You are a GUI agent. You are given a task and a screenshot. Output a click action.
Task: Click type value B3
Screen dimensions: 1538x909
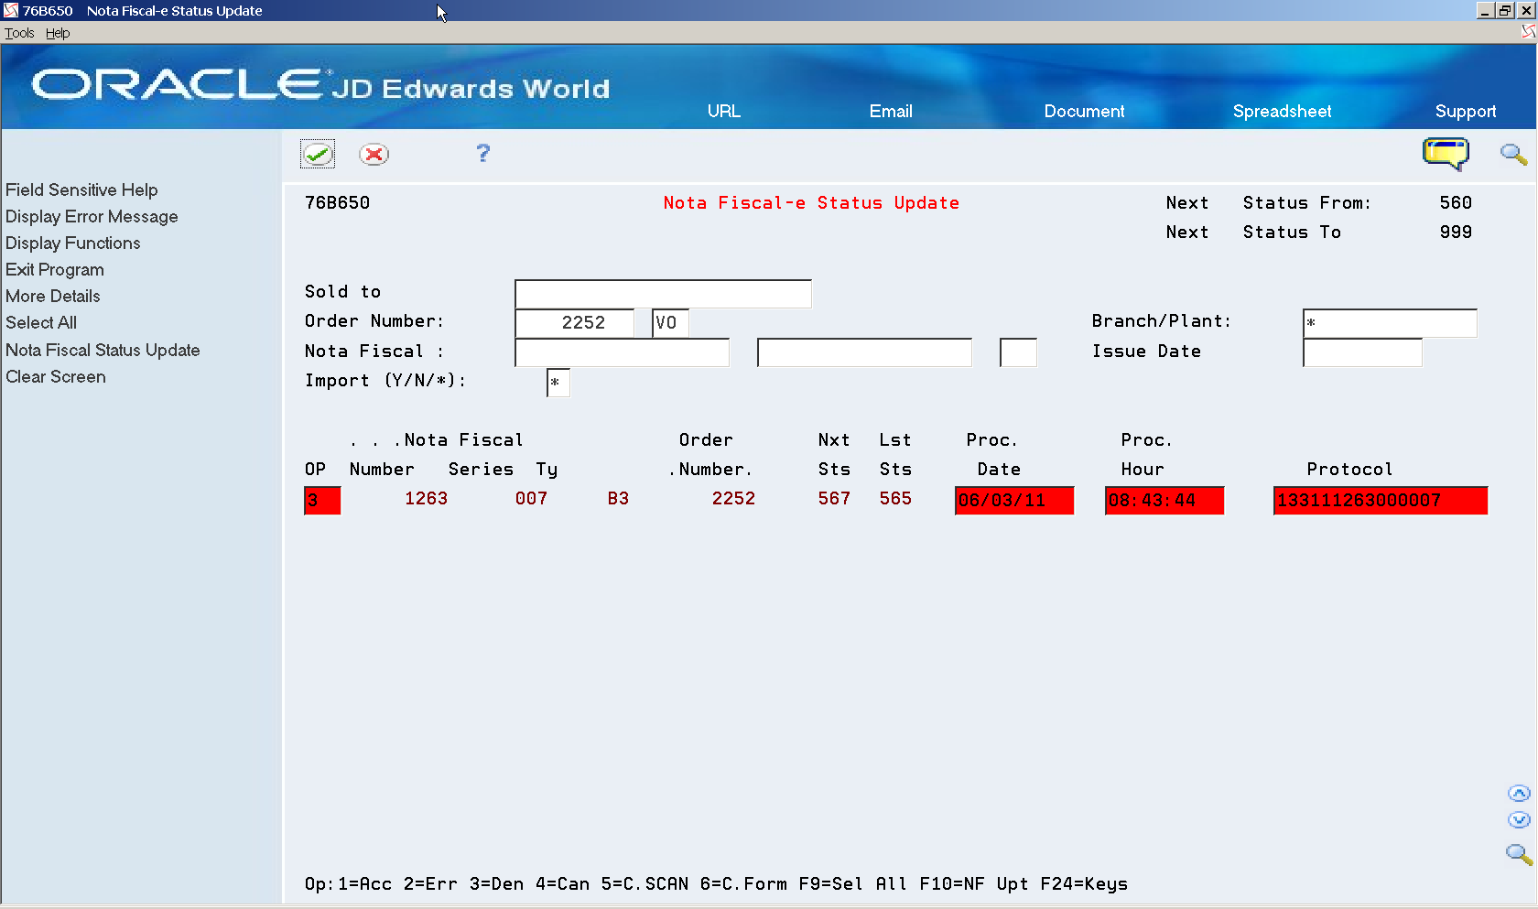pyautogui.click(x=618, y=499)
